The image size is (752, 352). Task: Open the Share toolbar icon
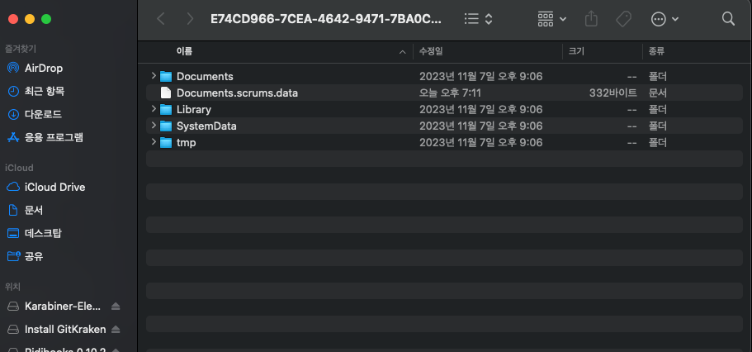(591, 19)
